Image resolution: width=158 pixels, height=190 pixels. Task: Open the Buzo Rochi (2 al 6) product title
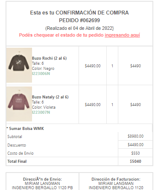click(49, 58)
